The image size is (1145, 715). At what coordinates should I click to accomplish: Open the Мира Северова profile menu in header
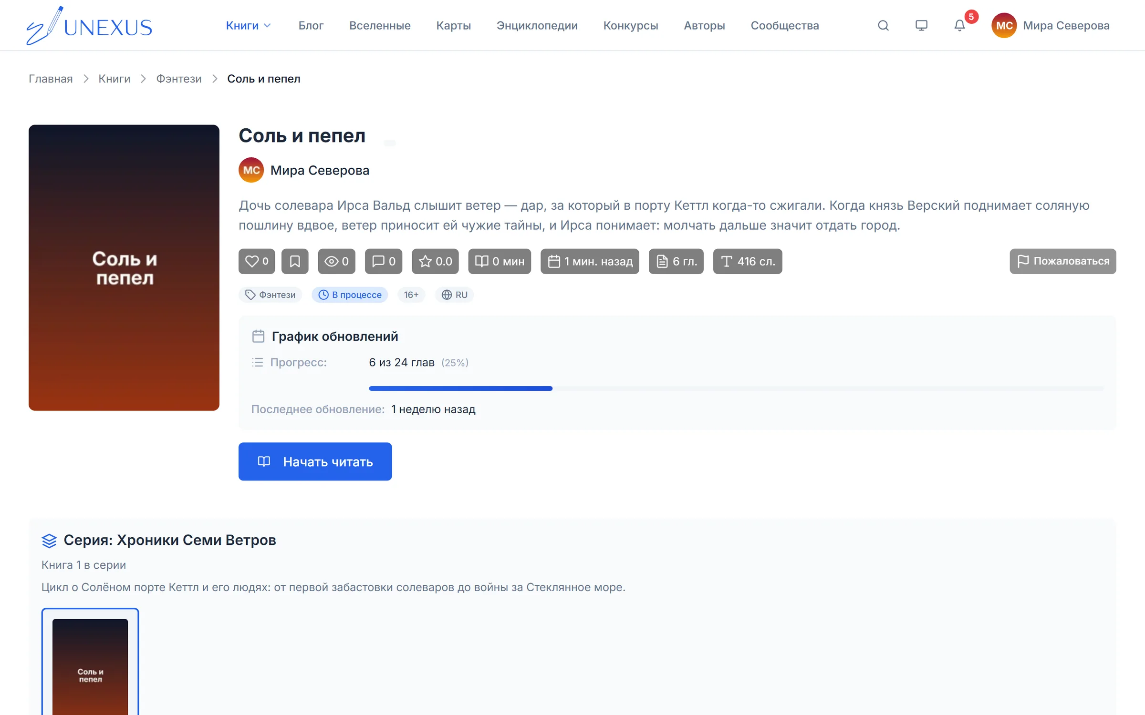[1051, 25]
